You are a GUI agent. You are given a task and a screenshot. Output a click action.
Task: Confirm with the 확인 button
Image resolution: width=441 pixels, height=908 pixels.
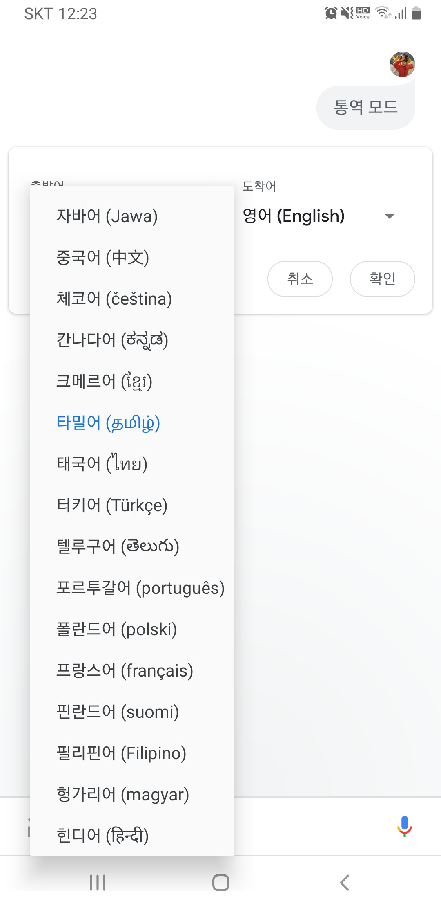[x=383, y=279]
